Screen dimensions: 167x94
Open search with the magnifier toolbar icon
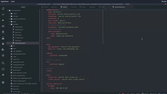[3, 63]
